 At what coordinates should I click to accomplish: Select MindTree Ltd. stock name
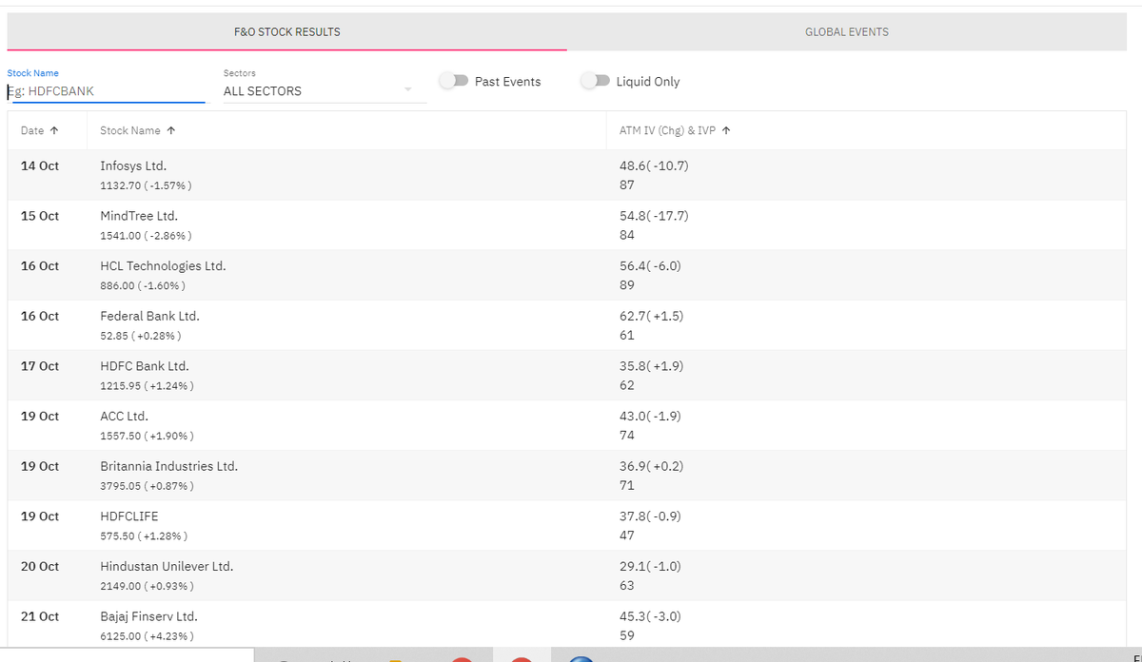[x=139, y=216]
